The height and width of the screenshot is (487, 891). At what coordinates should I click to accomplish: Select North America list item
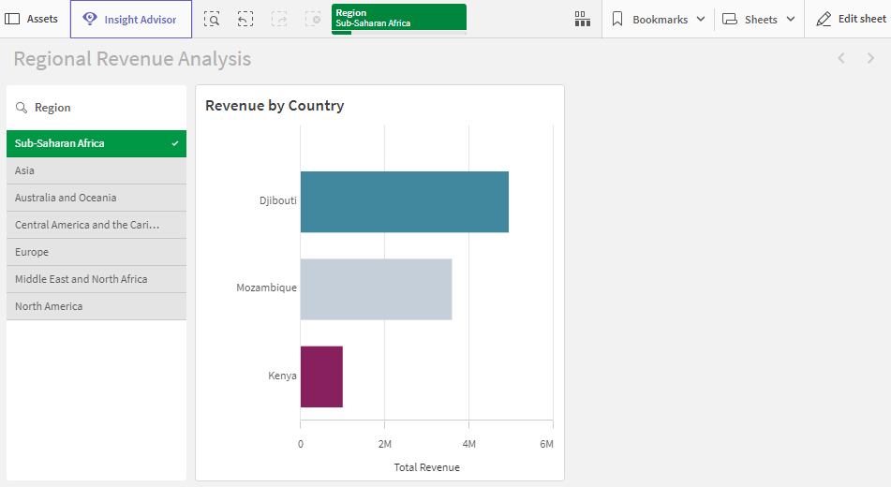click(x=96, y=306)
